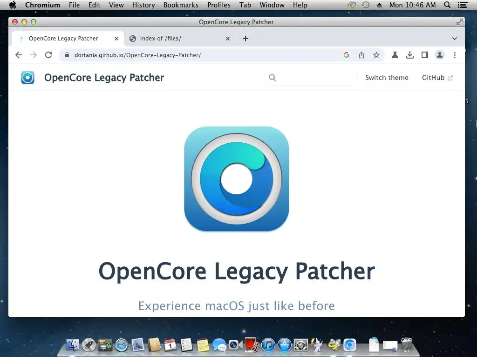Open the Apple menu
This screenshot has width=477, height=357.
click(x=13, y=5)
